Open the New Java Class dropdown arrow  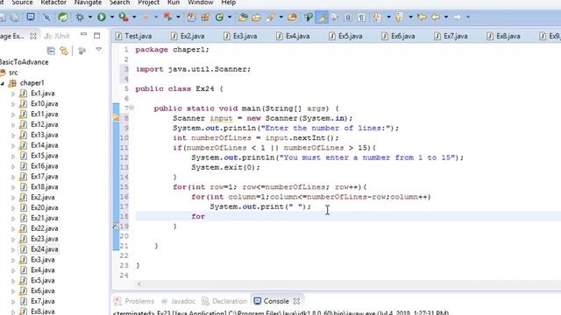(230, 17)
